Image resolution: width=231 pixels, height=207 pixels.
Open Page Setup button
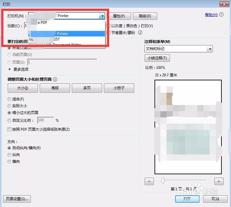point(17,199)
